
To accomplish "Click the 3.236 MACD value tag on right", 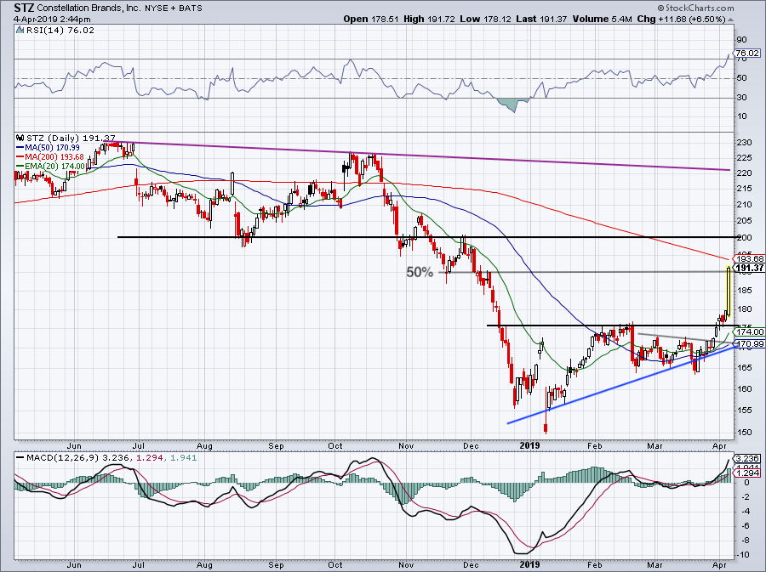I will pyautogui.click(x=747, y=459).
